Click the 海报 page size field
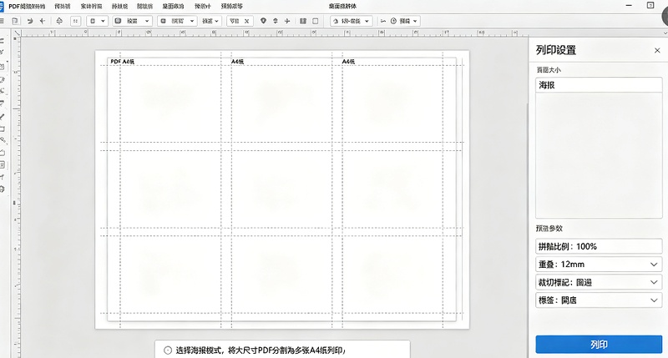This screenshot has width=668, height=358. click(x=599, y=85)
